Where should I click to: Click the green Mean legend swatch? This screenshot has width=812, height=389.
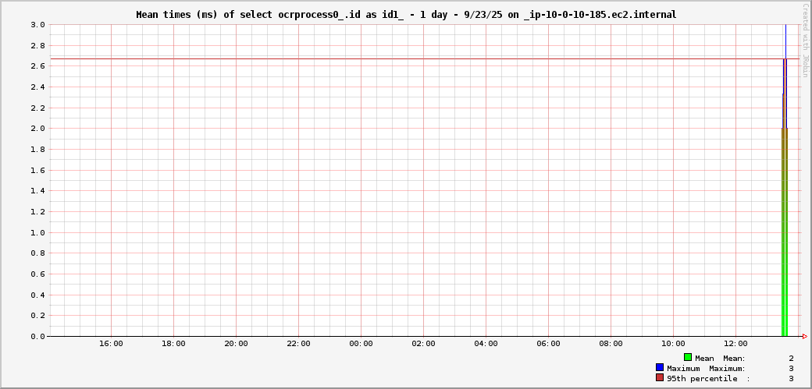688,357
